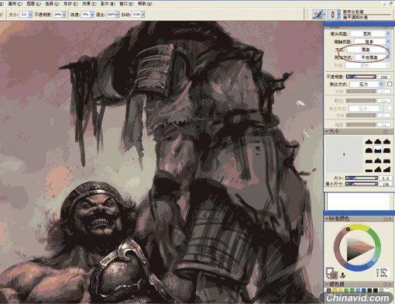Collapse the 标准颜色 color panel
This screenshot has width=395, height=304.
[x=326, y=219]
